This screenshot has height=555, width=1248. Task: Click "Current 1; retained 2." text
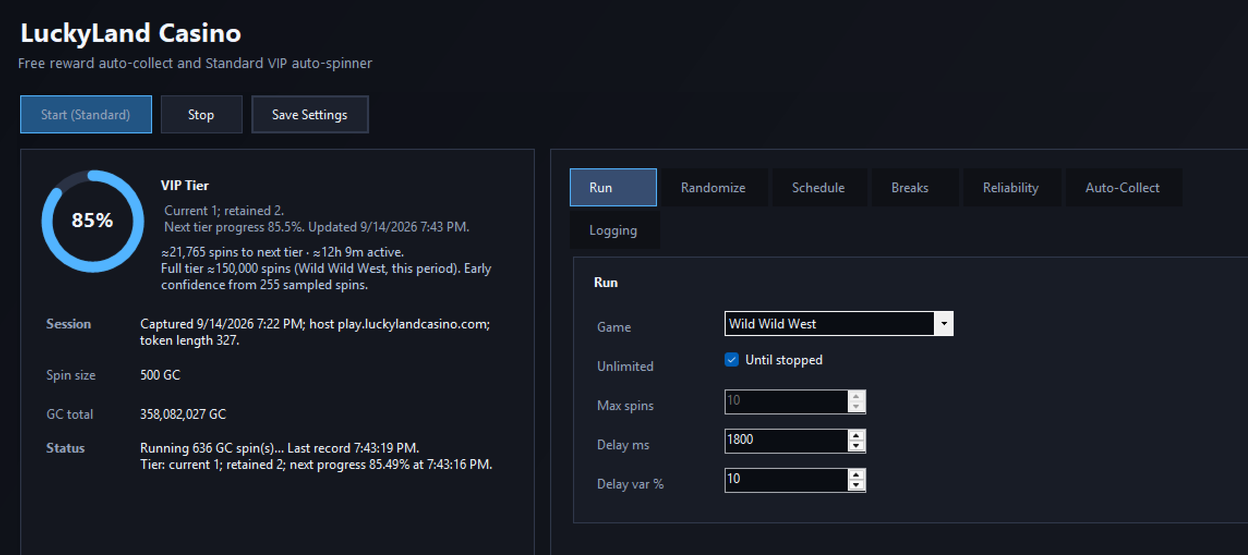224,210
